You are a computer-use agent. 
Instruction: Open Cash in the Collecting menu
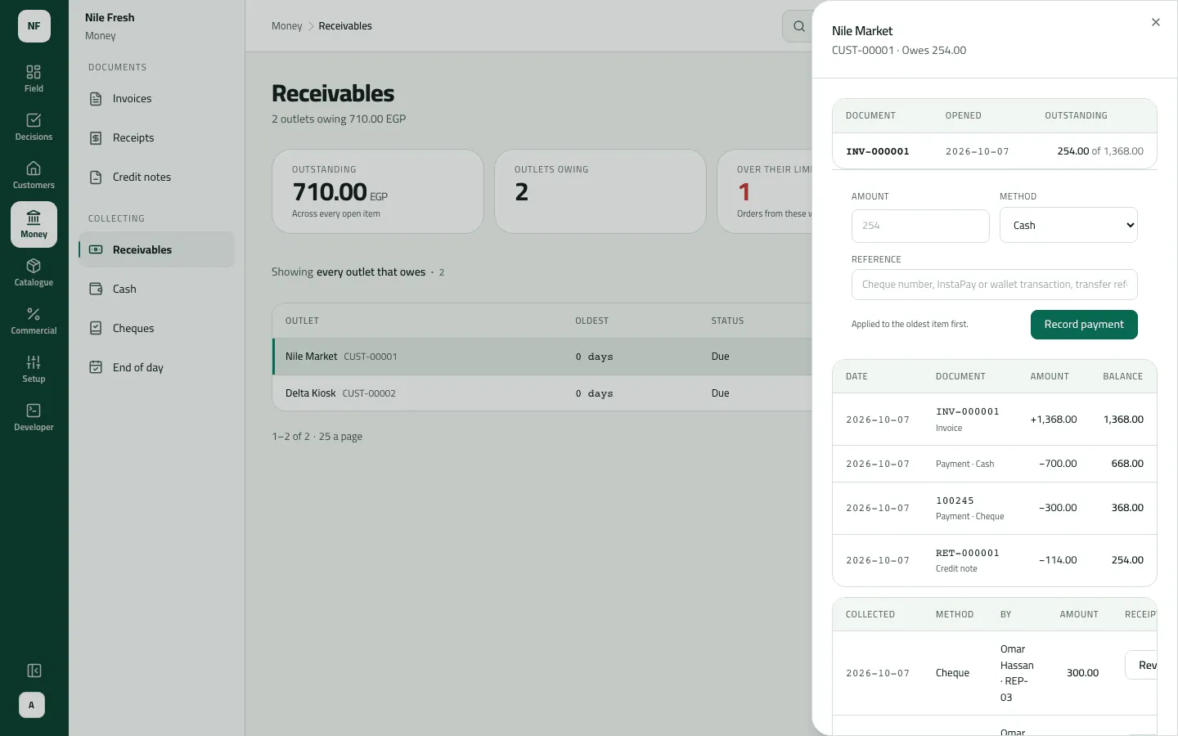pos(156,289)
